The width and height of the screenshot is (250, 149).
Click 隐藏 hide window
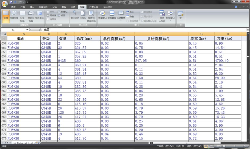pyautogui.click(x=130, y=16)
